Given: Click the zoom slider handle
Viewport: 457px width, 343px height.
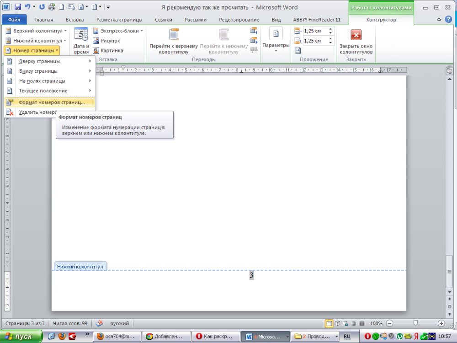Looking at the screenshot, I should (415, 323).
